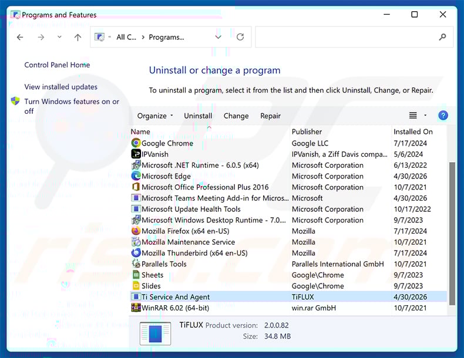Click the search magnifier icon
Viewport: 464px width, 358px height.
click(442, 37)
